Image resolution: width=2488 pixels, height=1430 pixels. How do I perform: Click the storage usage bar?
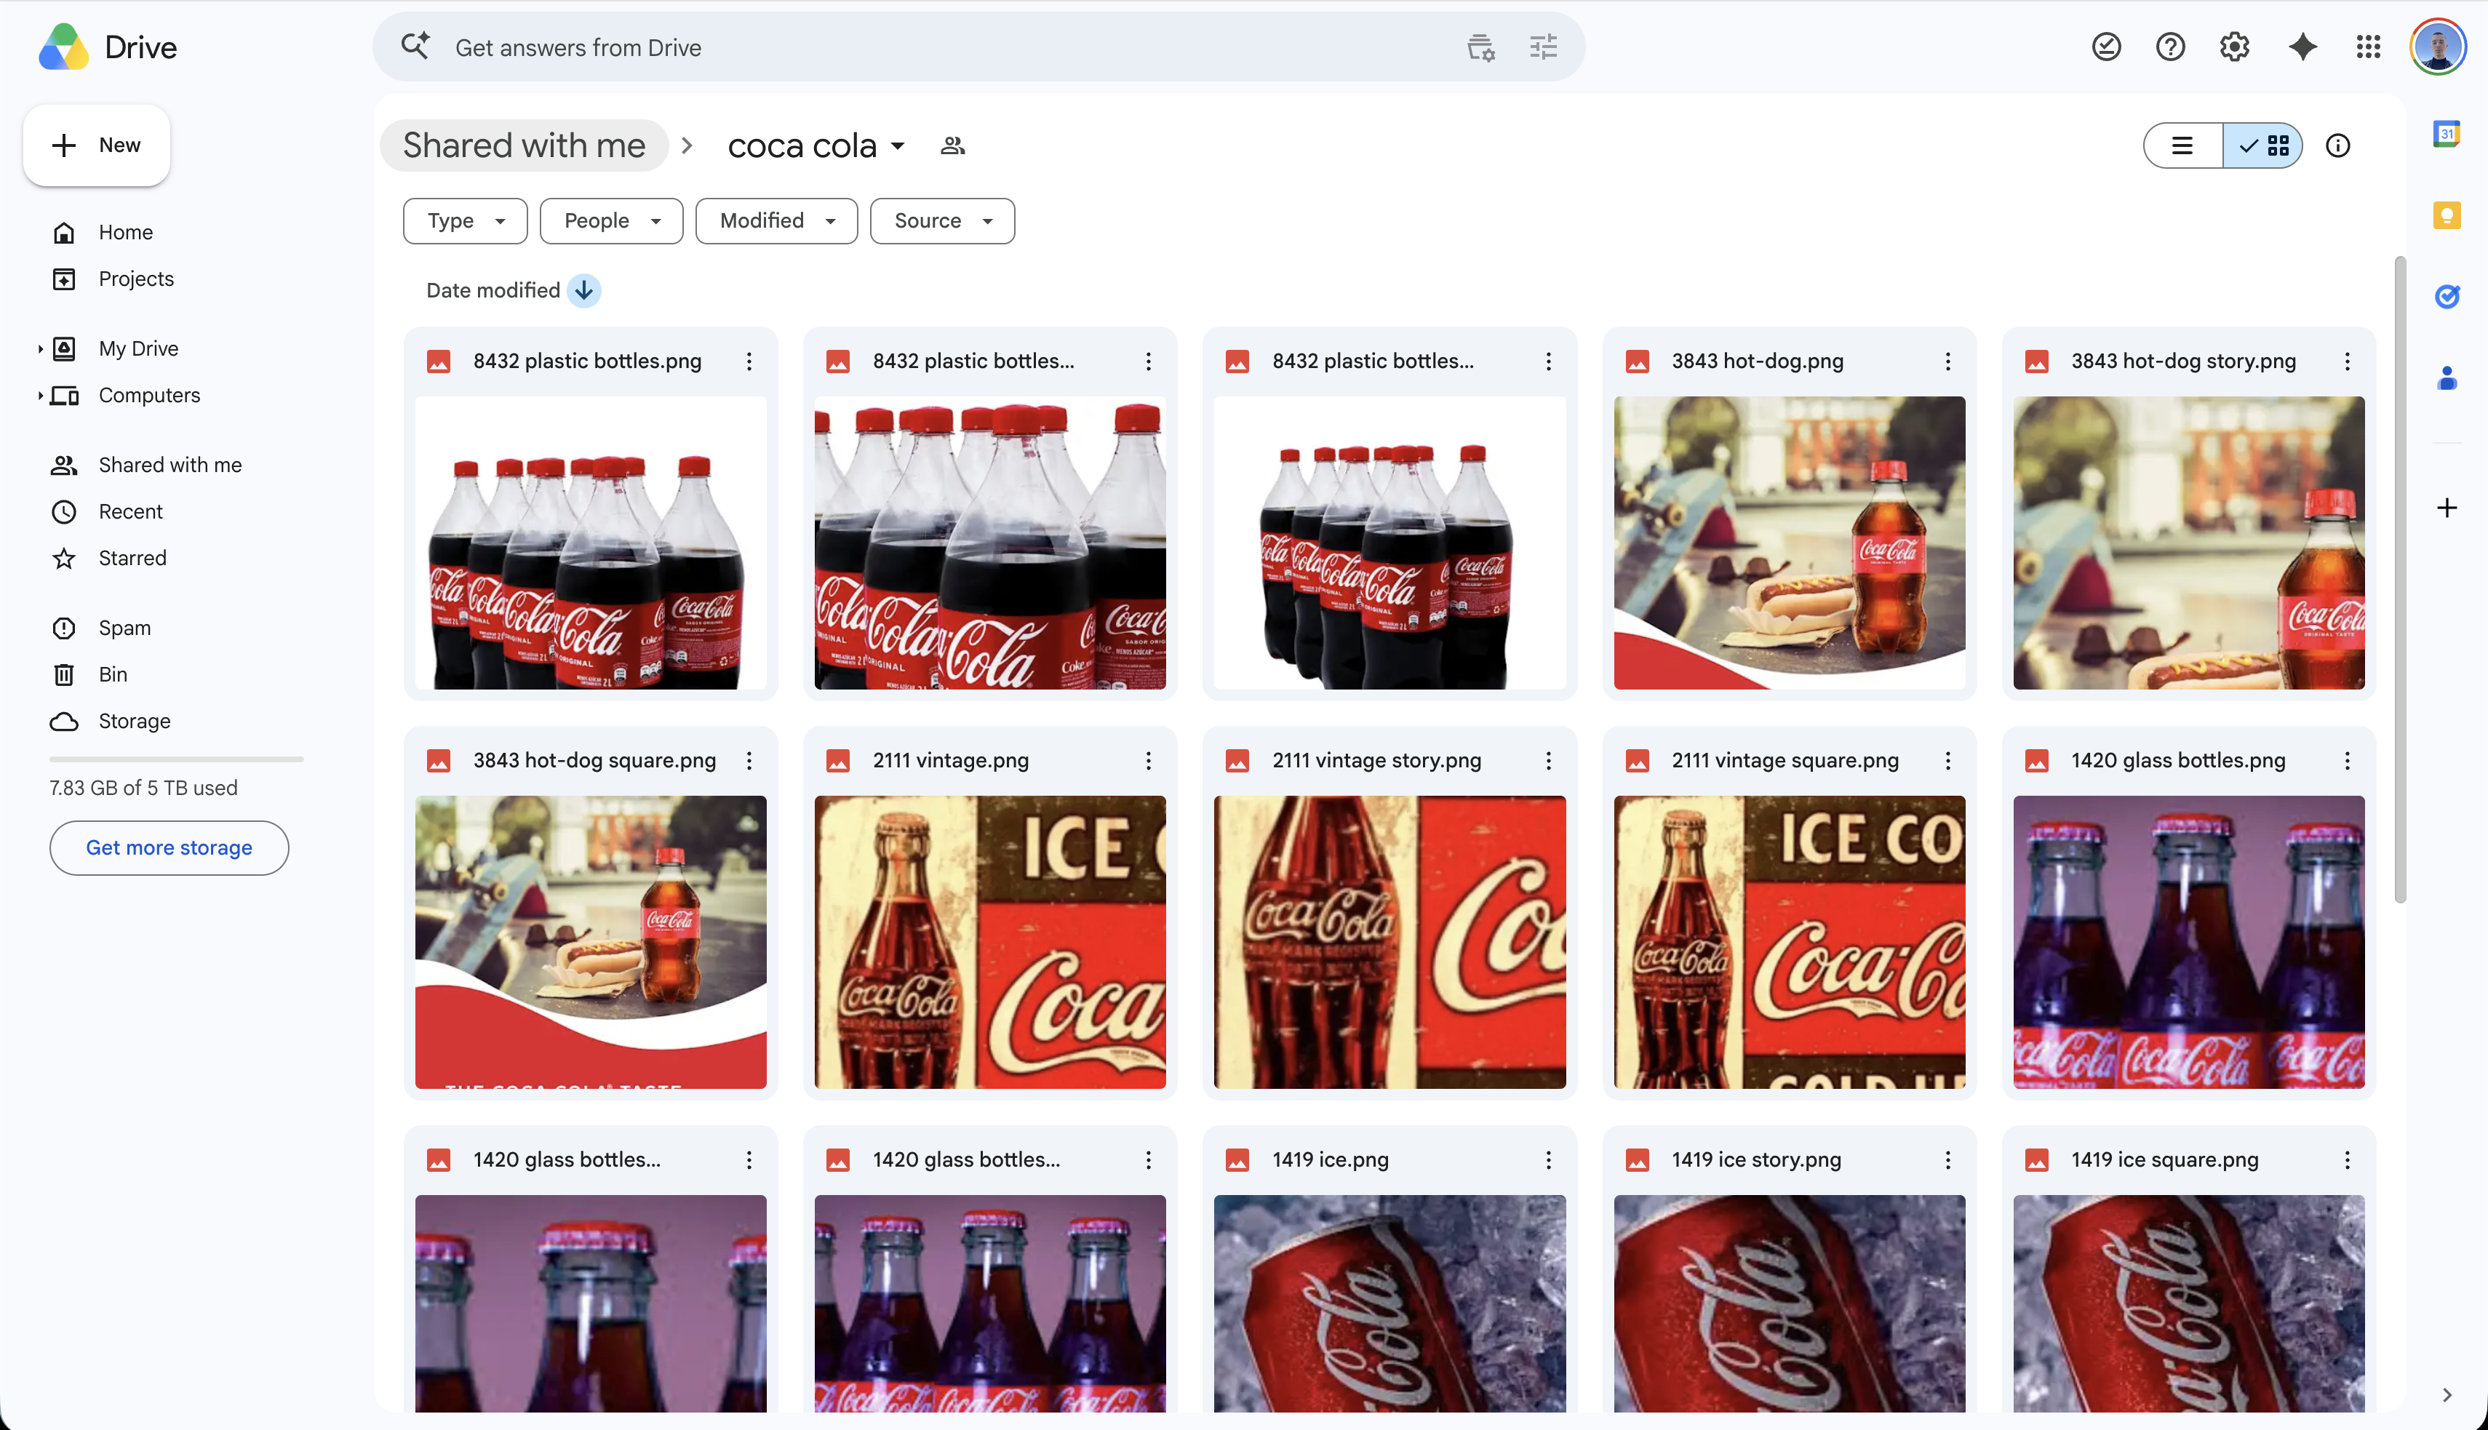pyautogui.click(x=176, y=759)
